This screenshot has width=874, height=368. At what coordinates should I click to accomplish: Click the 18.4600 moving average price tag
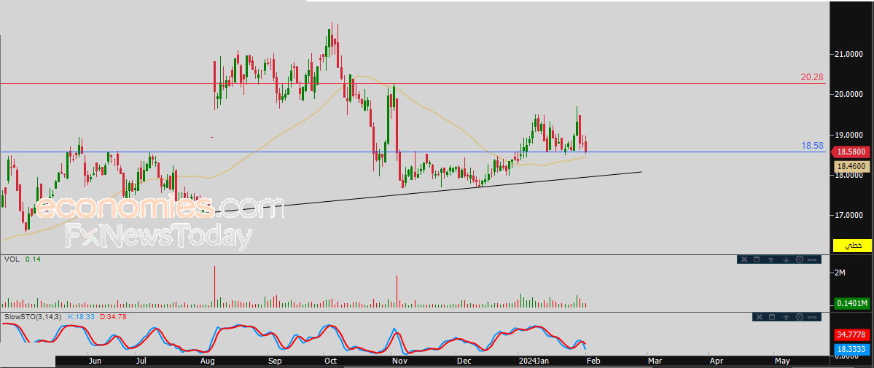851,165
